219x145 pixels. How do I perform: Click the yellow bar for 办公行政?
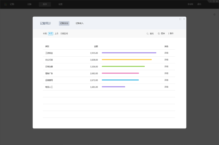(127, 60)
